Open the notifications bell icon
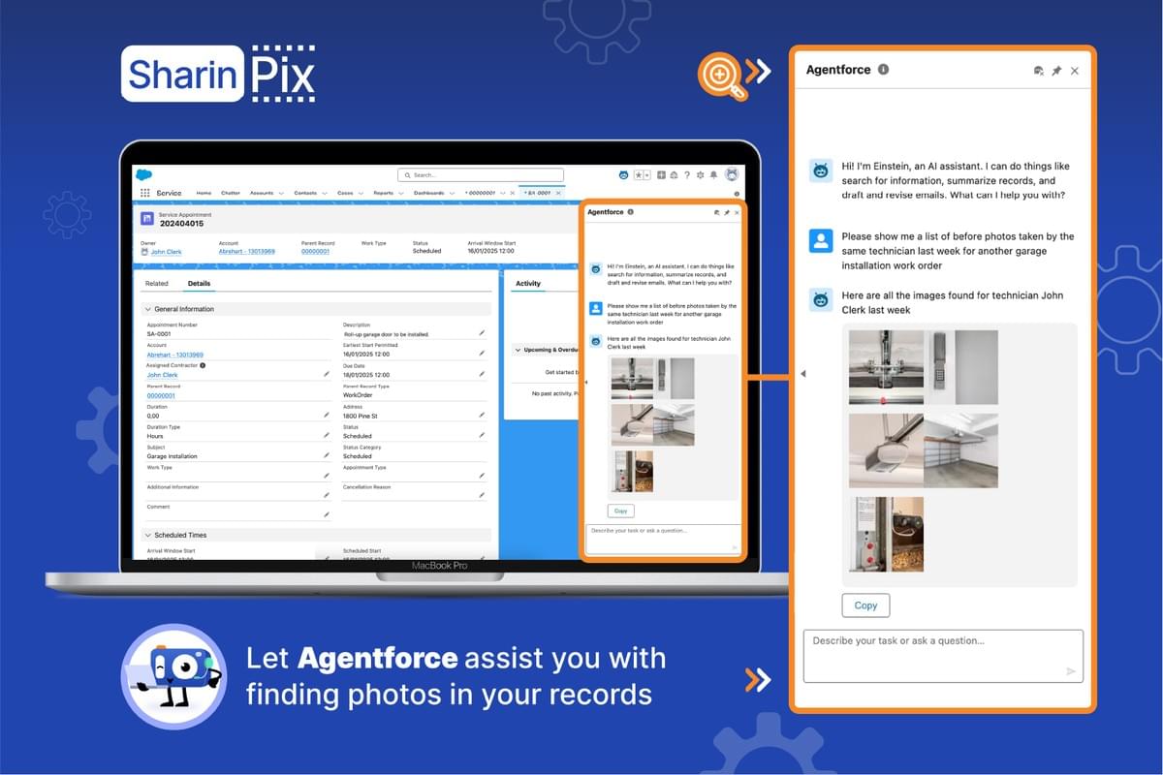 [x=713, y=175]
